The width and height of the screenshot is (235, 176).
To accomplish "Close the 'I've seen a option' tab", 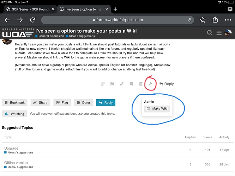I will click(107, 9).
